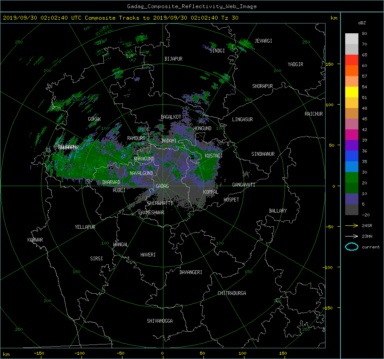Click the yellow 24SR arrow legend icon
Screen dimensions: 384x359
click(352, 225)
